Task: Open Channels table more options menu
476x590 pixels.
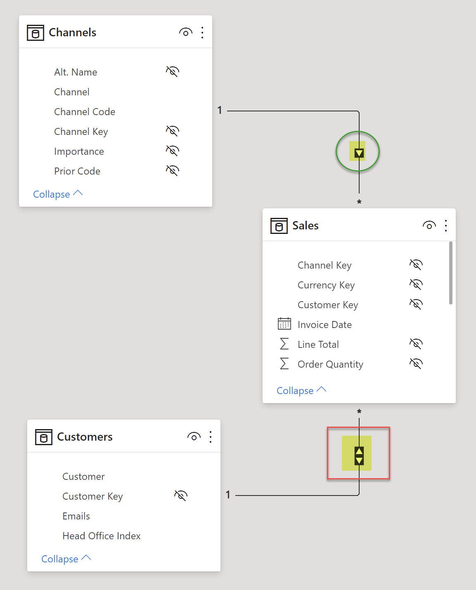Action: click(x=202, y=33)
